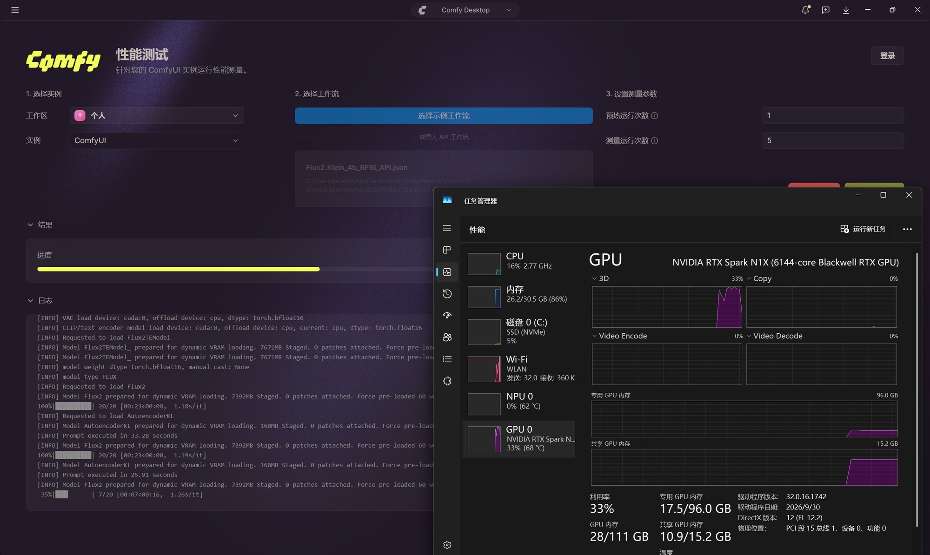Click the 测量运行次数 input field
The image size is (930, 555).
tap(833, 141)
